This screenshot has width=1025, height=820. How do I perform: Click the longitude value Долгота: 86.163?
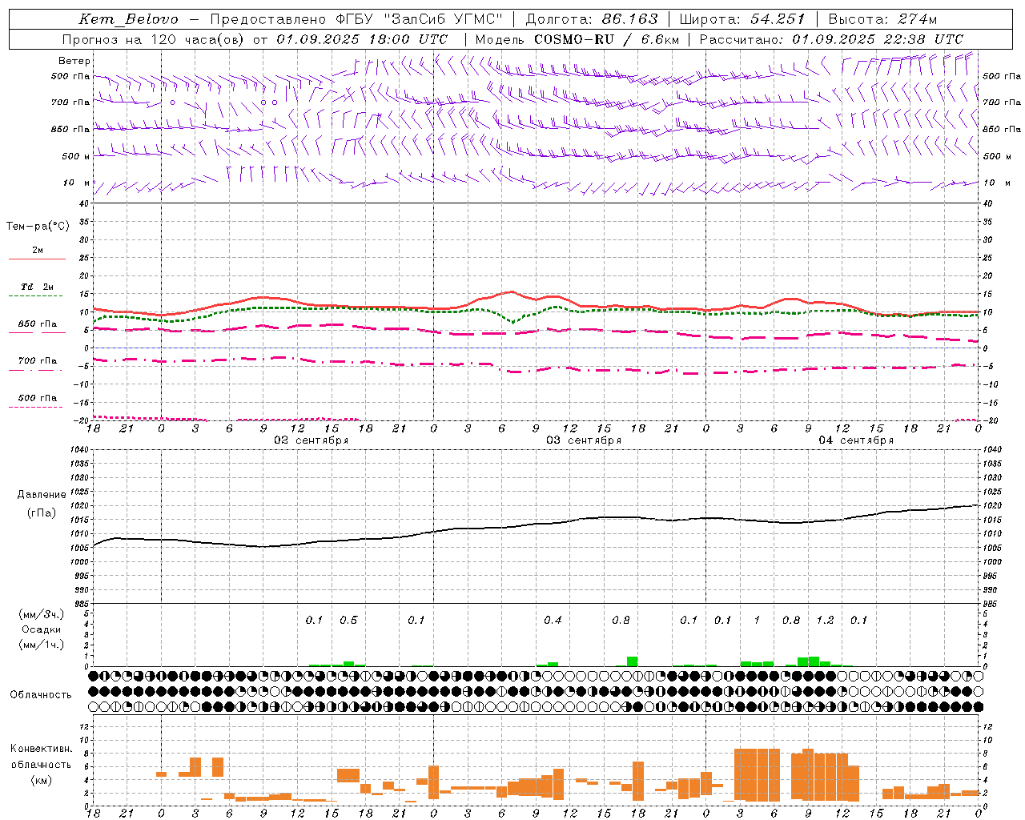[592, 19]
